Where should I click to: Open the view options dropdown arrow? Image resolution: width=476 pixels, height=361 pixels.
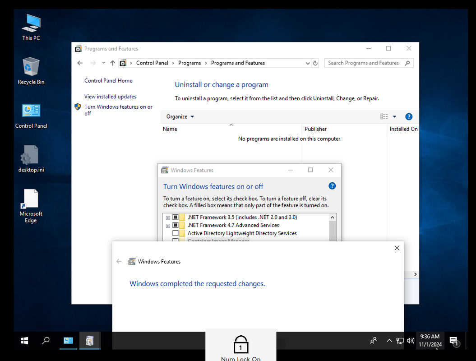394,116
